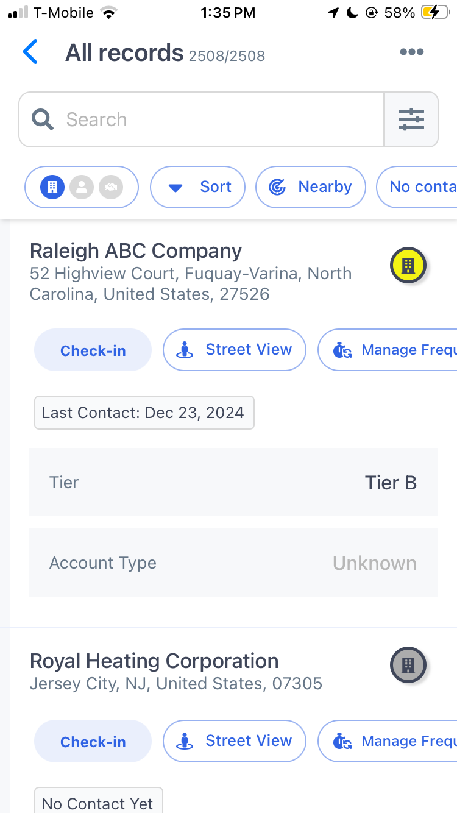Viewport: 457px width, 813px height.
Task: Expand the Tier field showing Tier B
Action: click(233, 482)
